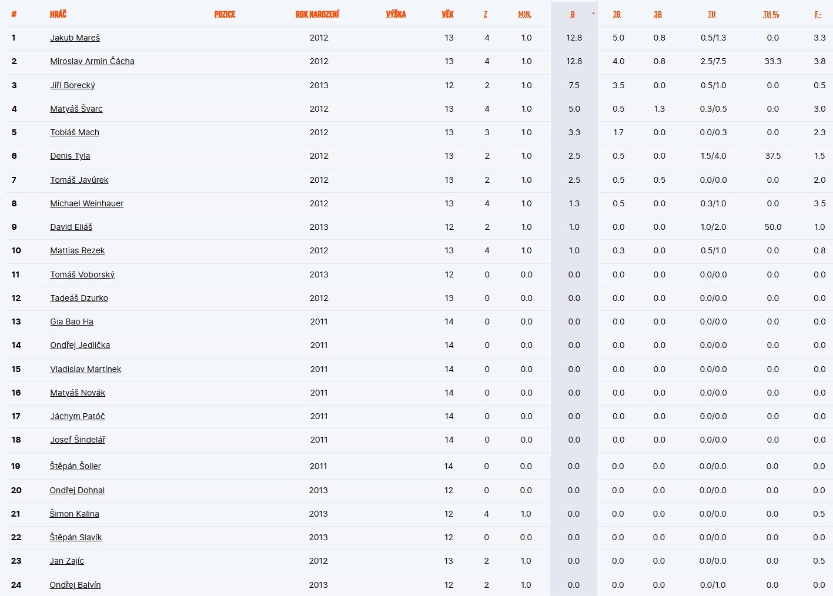Sort table by HRÁČ column header
833x596 pixels.
58,15
